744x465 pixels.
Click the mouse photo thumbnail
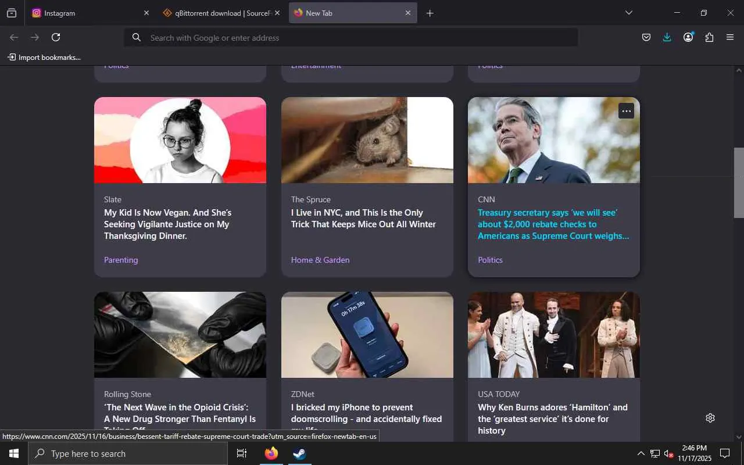point(367,140)
